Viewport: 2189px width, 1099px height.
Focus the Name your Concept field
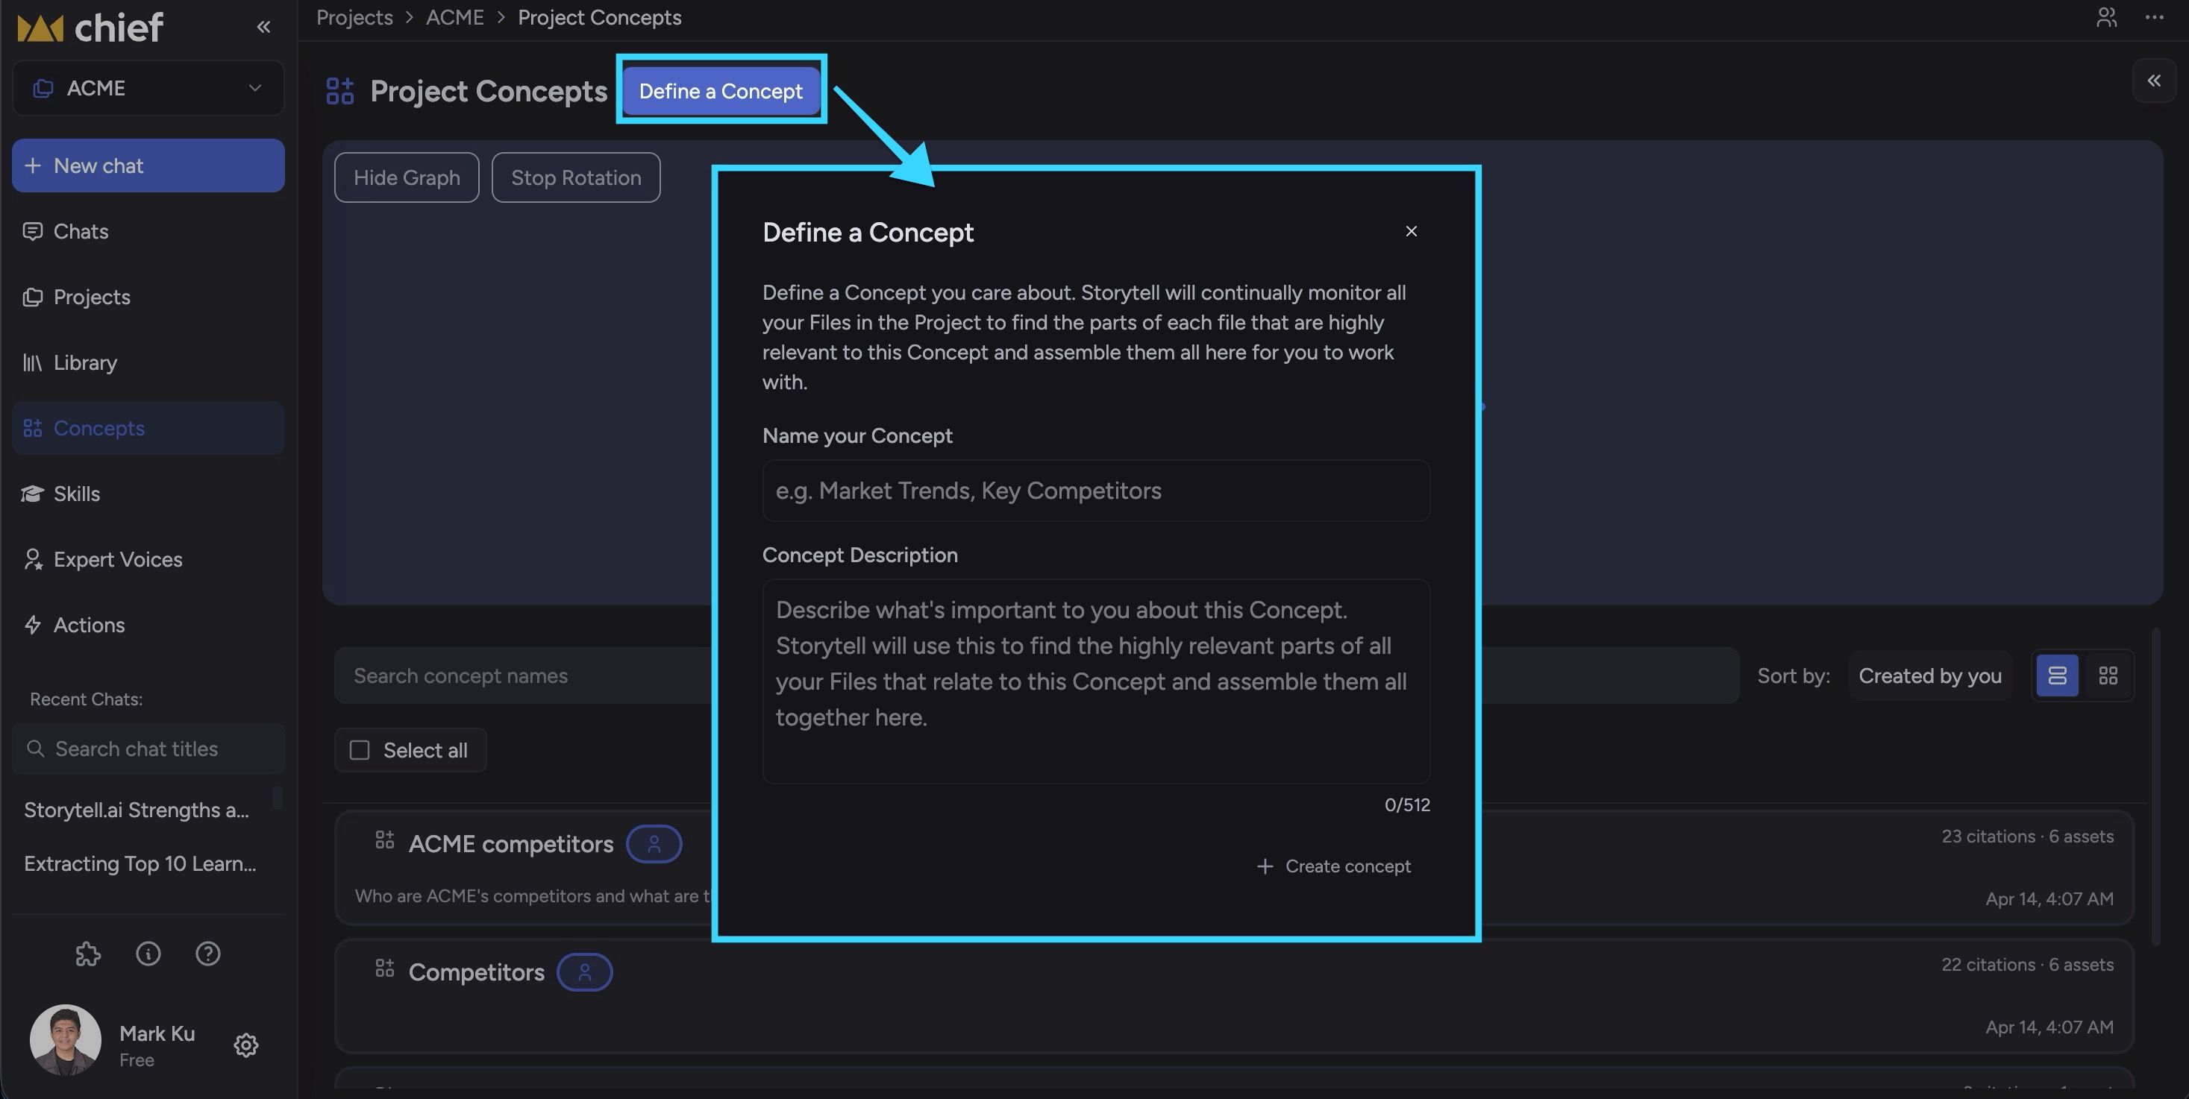tap(1096, 491)
